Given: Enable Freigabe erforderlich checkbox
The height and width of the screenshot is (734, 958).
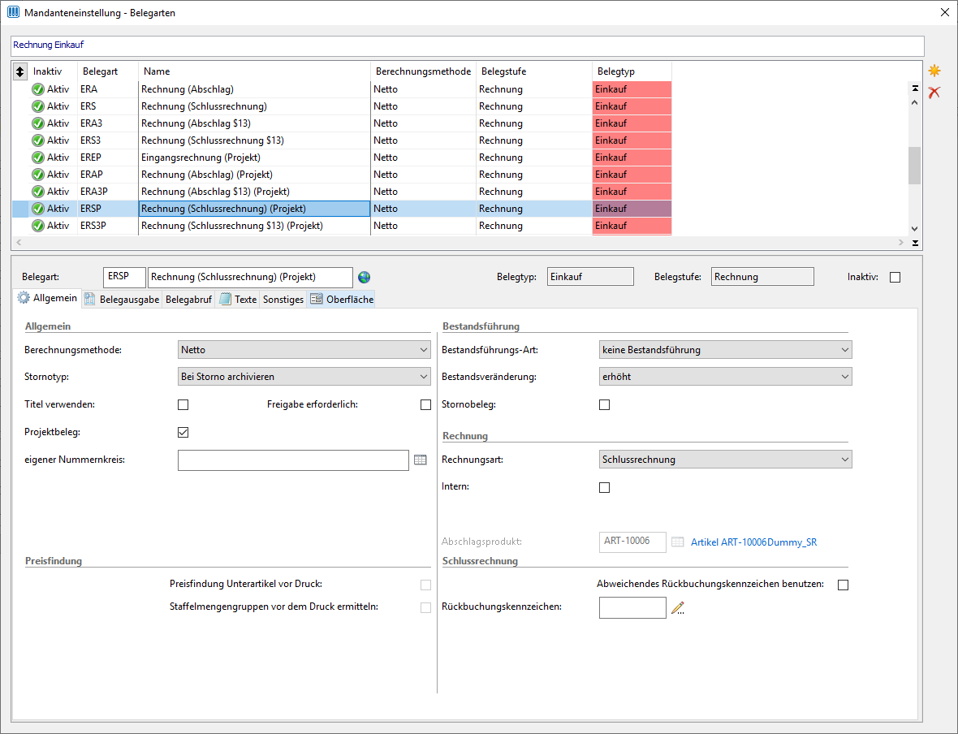Looking at the screenshot, I should point(426,404).
